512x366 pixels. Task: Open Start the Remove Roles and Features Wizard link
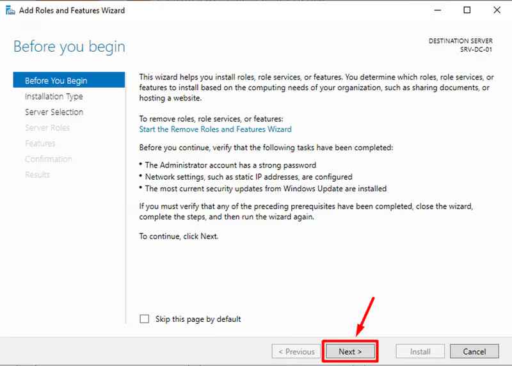[215, 129]
